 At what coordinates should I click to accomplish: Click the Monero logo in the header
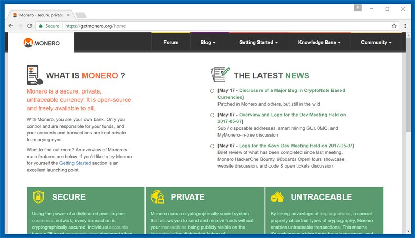point(41,43)
